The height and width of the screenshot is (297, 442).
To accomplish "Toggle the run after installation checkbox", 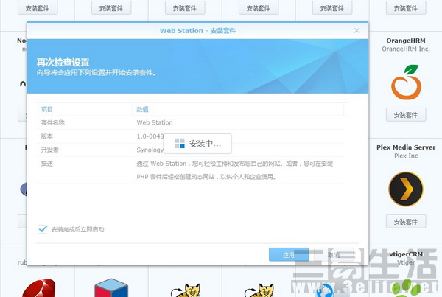I will point(43,229).
